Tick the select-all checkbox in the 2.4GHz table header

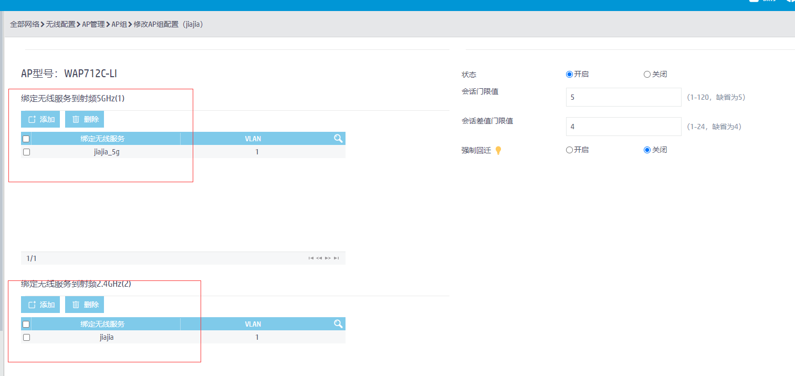(26, 325)
